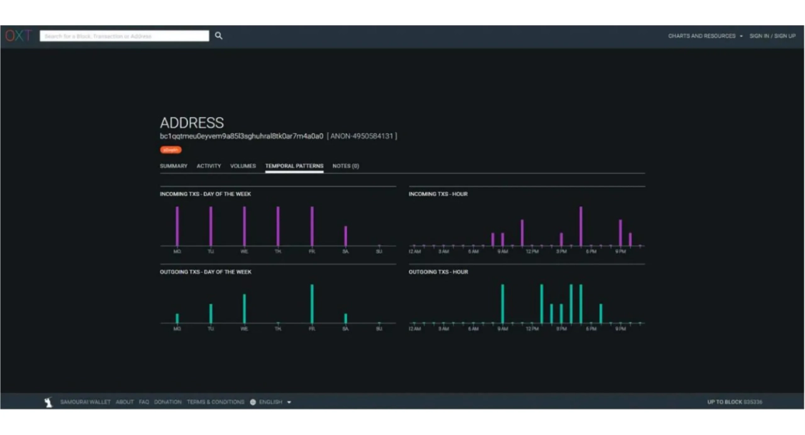
Task: Click the magnifying glass search icon
Action: [218, 36]
